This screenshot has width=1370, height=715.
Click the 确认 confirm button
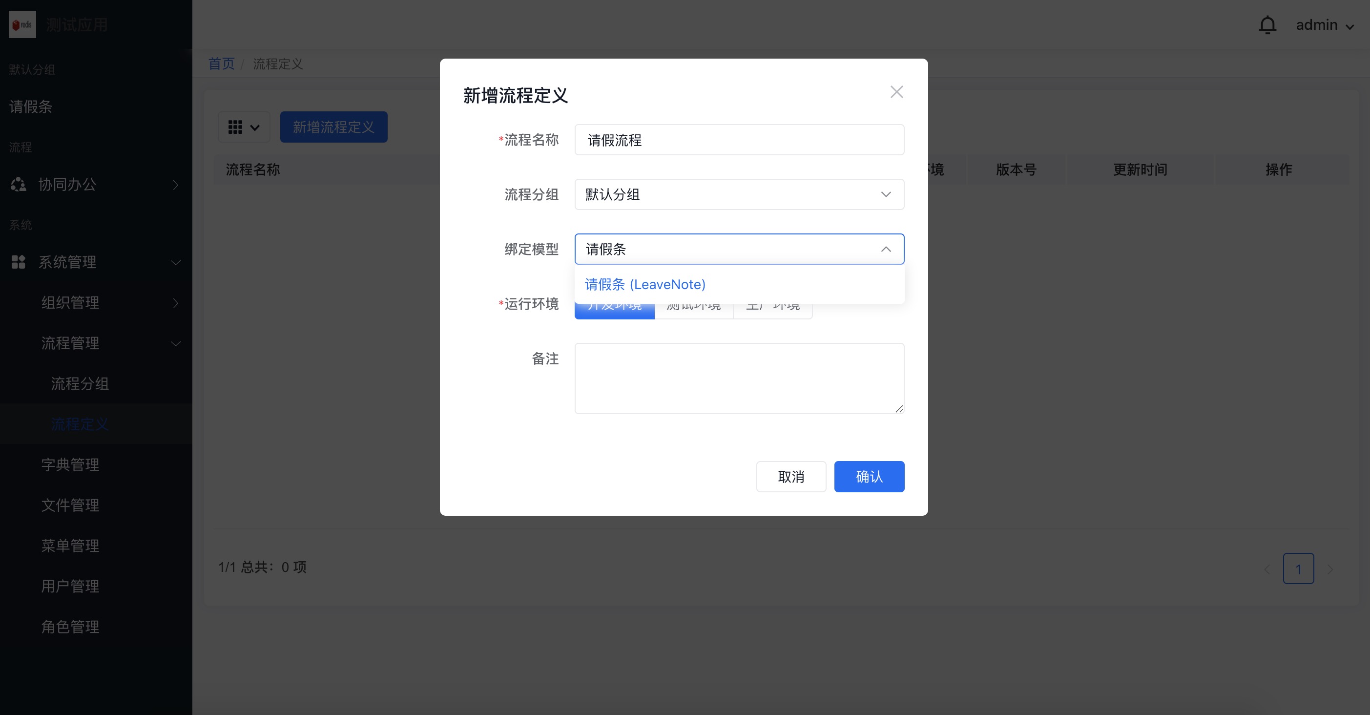[869, 476]
